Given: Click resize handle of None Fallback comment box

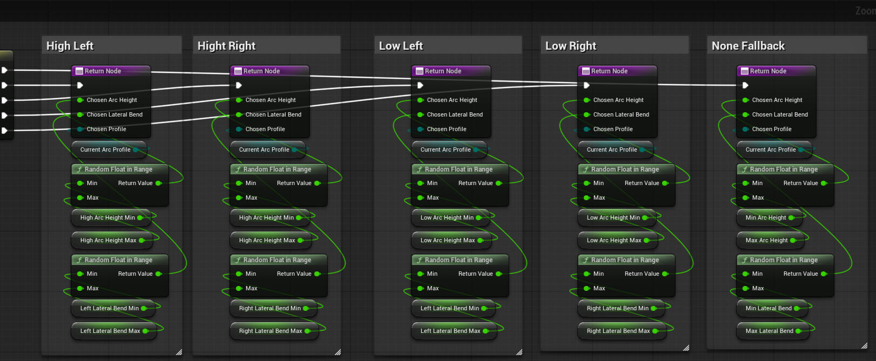Looking at the screenshot, I should 864,345.
